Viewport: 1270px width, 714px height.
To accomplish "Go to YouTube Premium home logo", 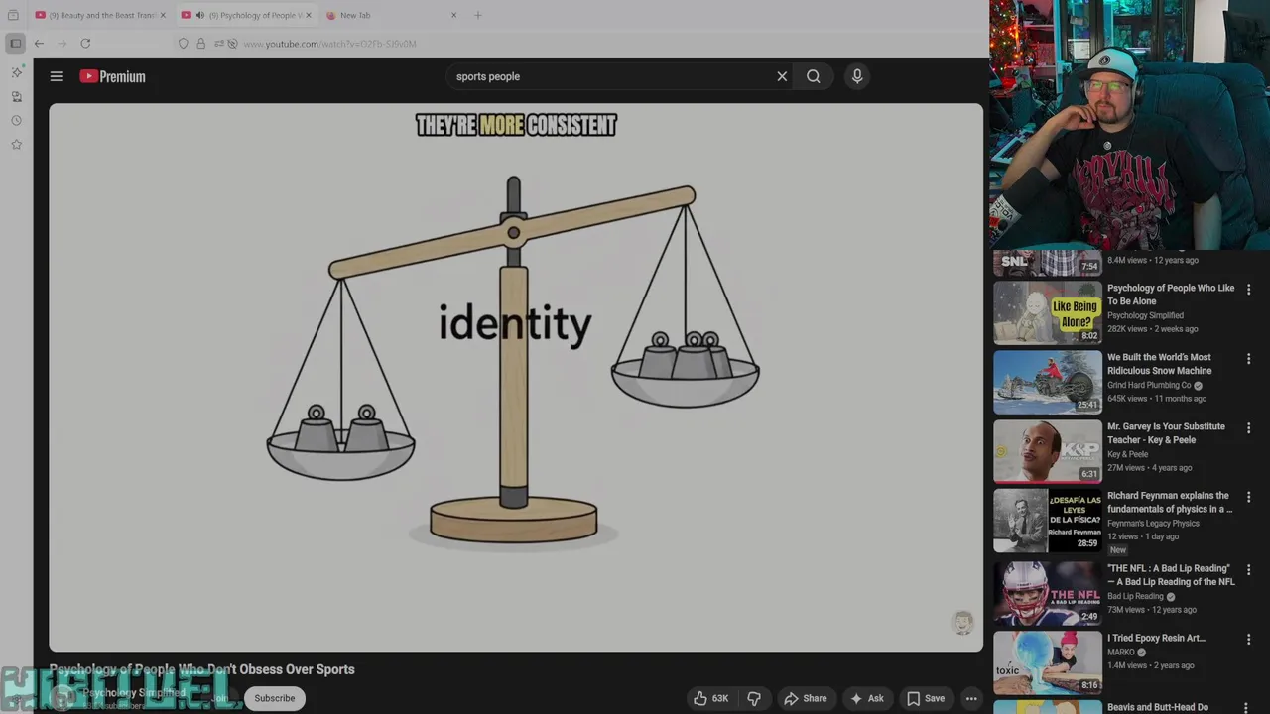I will 112,76.
